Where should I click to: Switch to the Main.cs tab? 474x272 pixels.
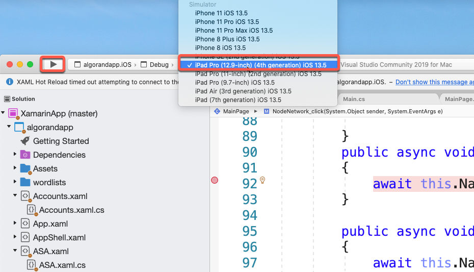pos(354,99)
